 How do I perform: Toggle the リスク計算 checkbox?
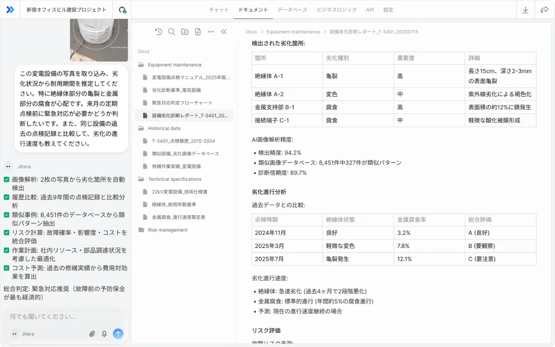[6, 232]
